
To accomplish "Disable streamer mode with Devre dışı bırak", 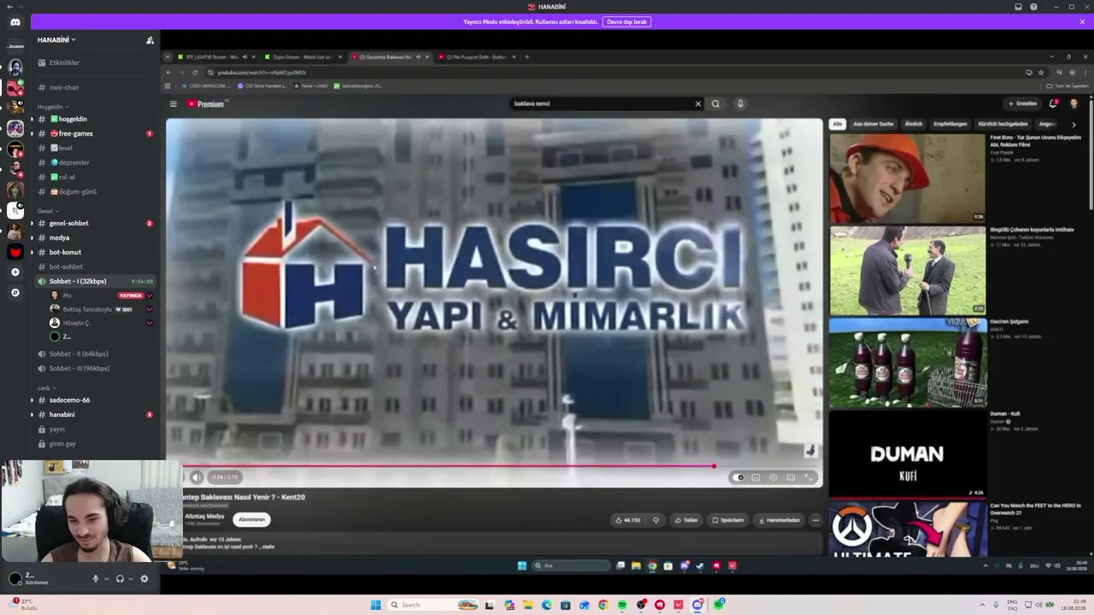I will pos(626,21).
